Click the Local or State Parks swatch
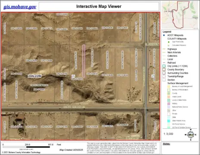The width and height of the screenshot is (200, 155). (x=169, y=100)
